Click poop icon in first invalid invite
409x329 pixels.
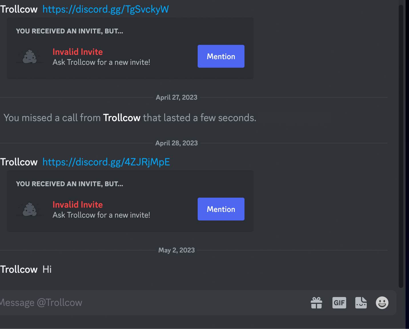pos(30,57)
